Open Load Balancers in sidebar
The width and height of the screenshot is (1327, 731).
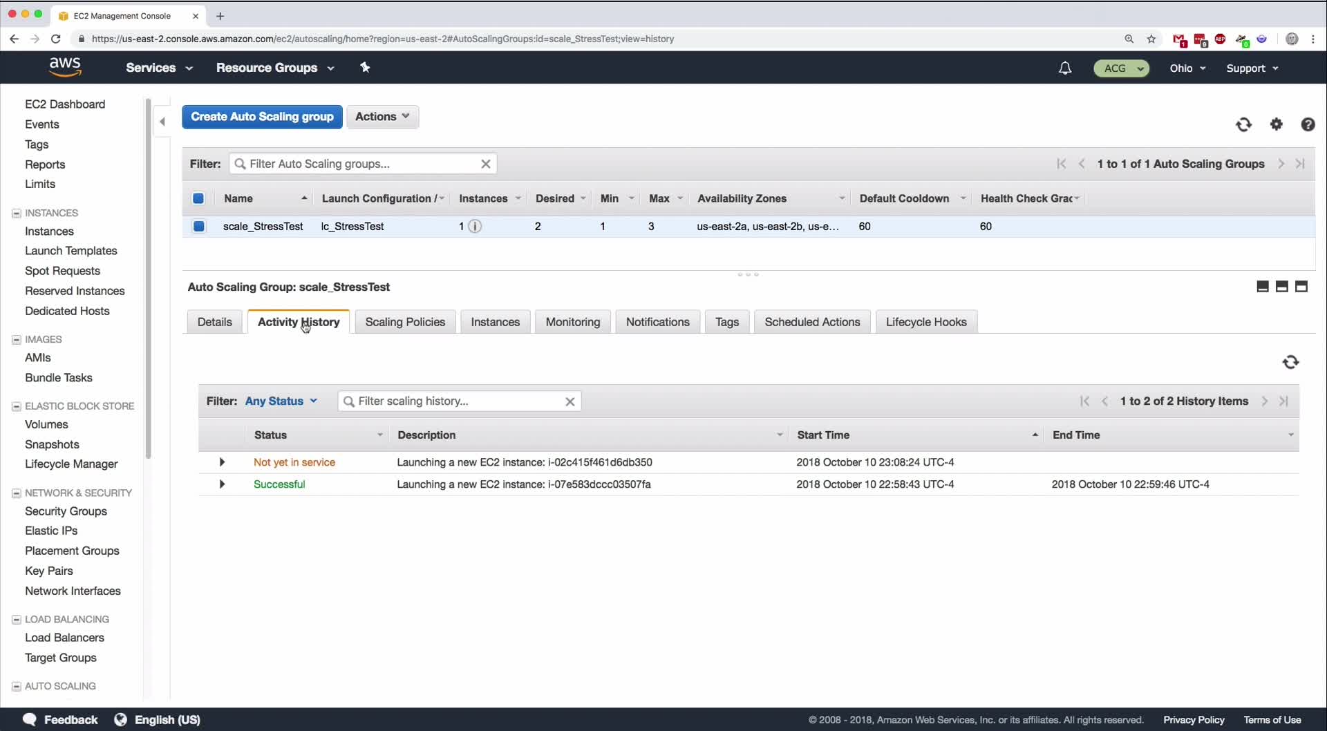64,638
